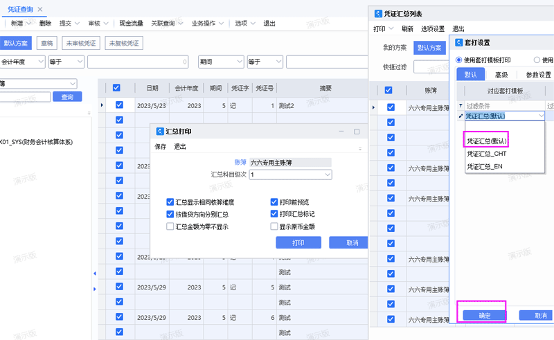Click the 查询 button
Screen dimensions: 554x340
point(67,97)
